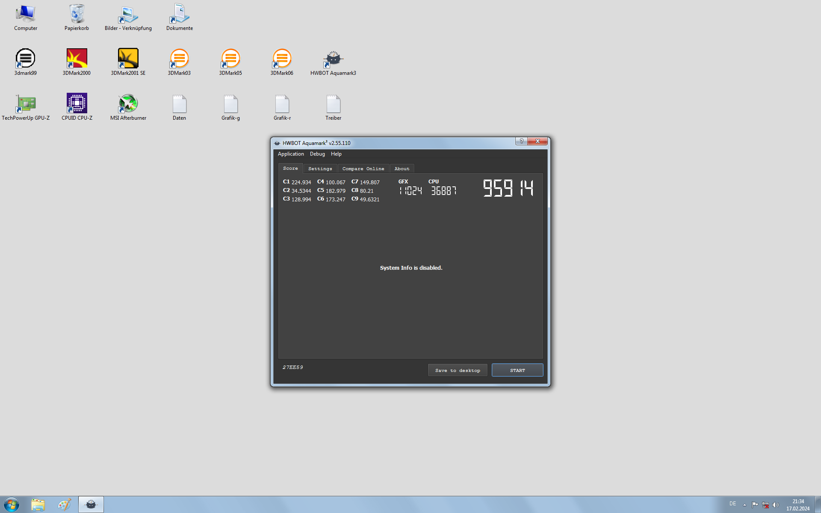
Task: Select the 3DMark05 shortcut icon
Action: pyautogui.click(x=231, y=62)
